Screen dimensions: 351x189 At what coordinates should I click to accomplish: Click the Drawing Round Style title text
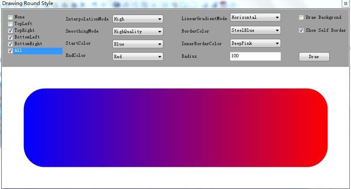pos(28,3)
